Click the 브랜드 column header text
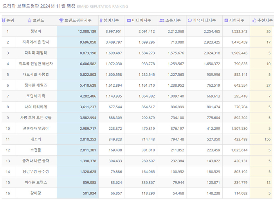Screen dimensions: 274x202 (38, 20)
